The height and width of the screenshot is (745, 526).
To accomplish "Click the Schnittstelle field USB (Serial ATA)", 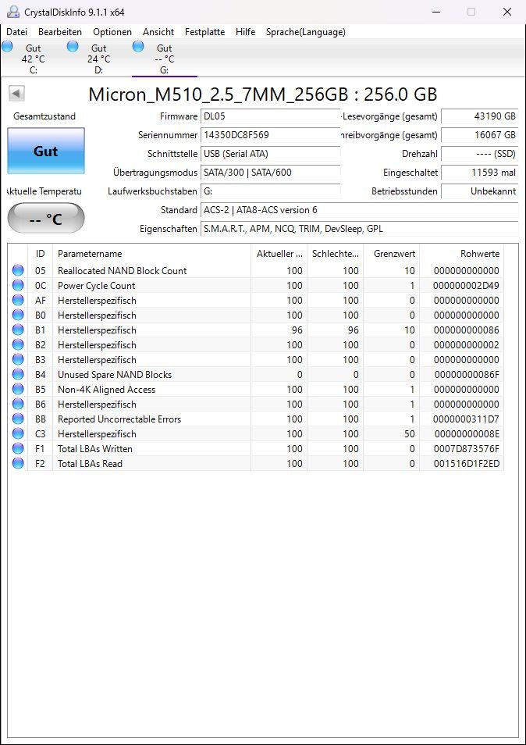I will [x=271, y=154].
